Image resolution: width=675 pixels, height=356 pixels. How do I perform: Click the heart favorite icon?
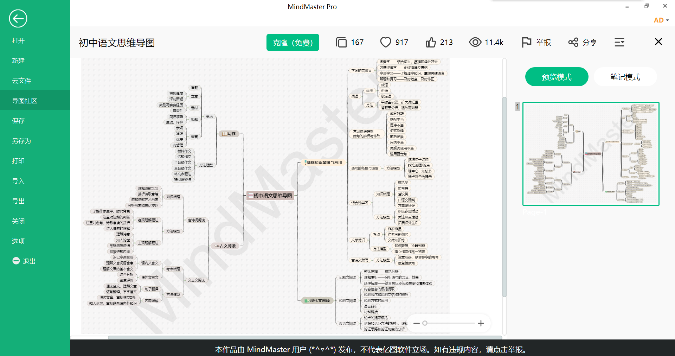click(386, 43)
